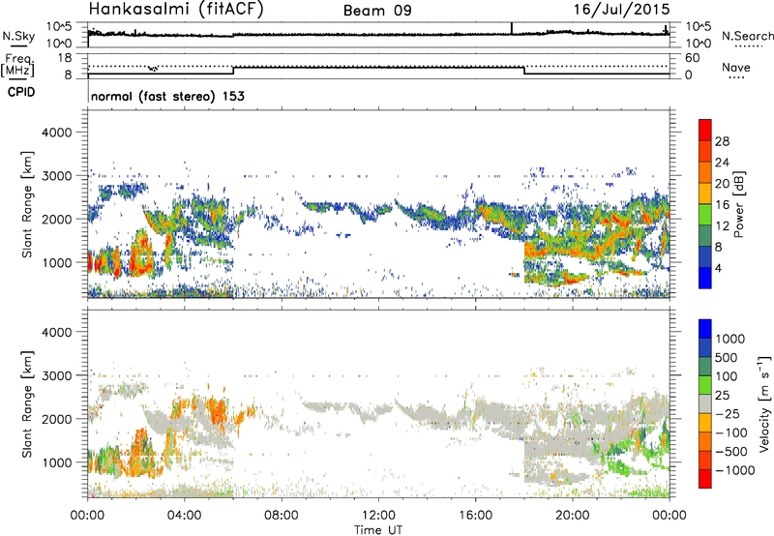Click the grey segment of Velocity colorbar
The image size is (774, 536).
pos(705,403)
